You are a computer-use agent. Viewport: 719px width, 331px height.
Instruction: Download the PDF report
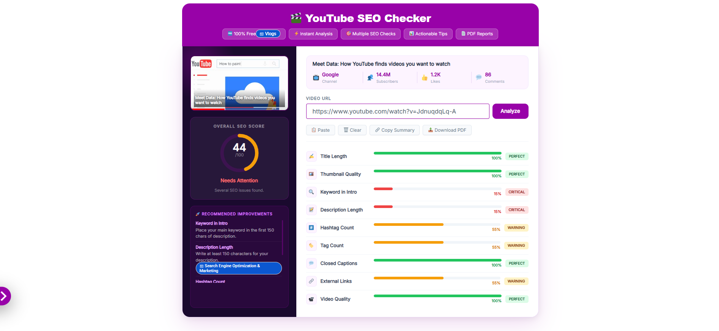(x=447, y=130)
